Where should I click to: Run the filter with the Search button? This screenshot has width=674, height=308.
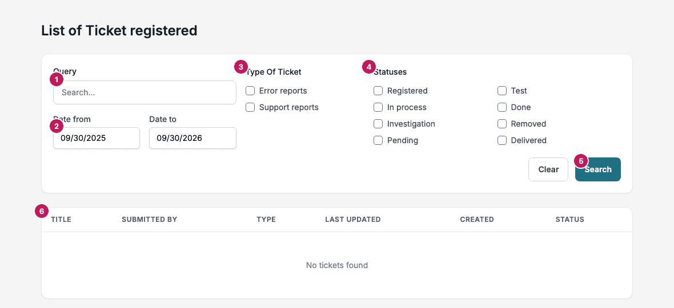[x=598, y=169]
